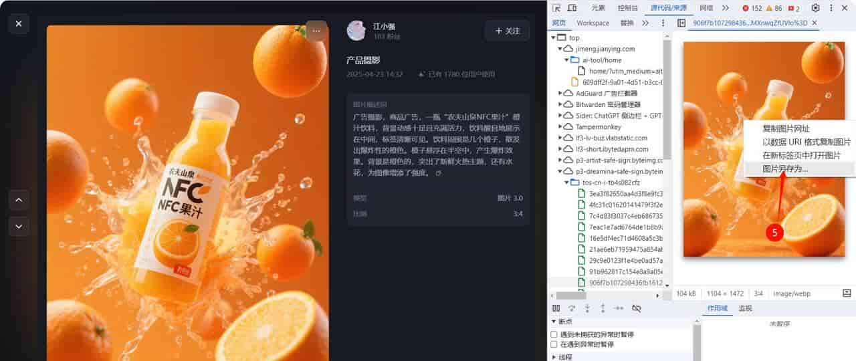The height and width of the screenshot is (361, 856).
Task: Switch to the 监视 watch tab
Action: 745,308
